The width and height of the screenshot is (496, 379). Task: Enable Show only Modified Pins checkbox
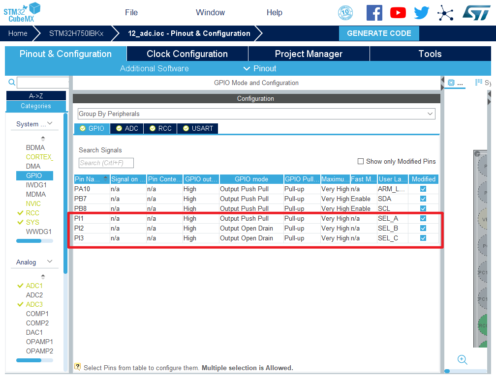[x=361, y=161]
